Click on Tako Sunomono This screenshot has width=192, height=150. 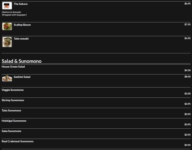click(12, 111)
